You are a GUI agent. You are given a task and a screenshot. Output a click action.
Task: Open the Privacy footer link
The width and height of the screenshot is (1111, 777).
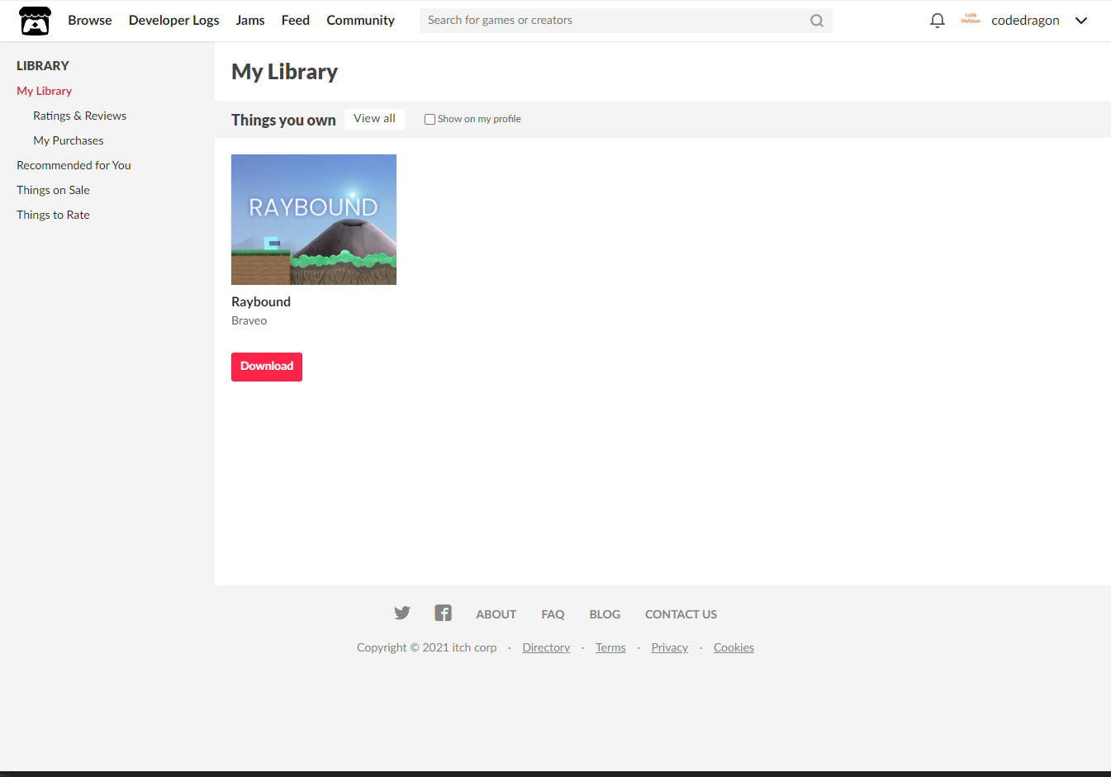point(669,647)
